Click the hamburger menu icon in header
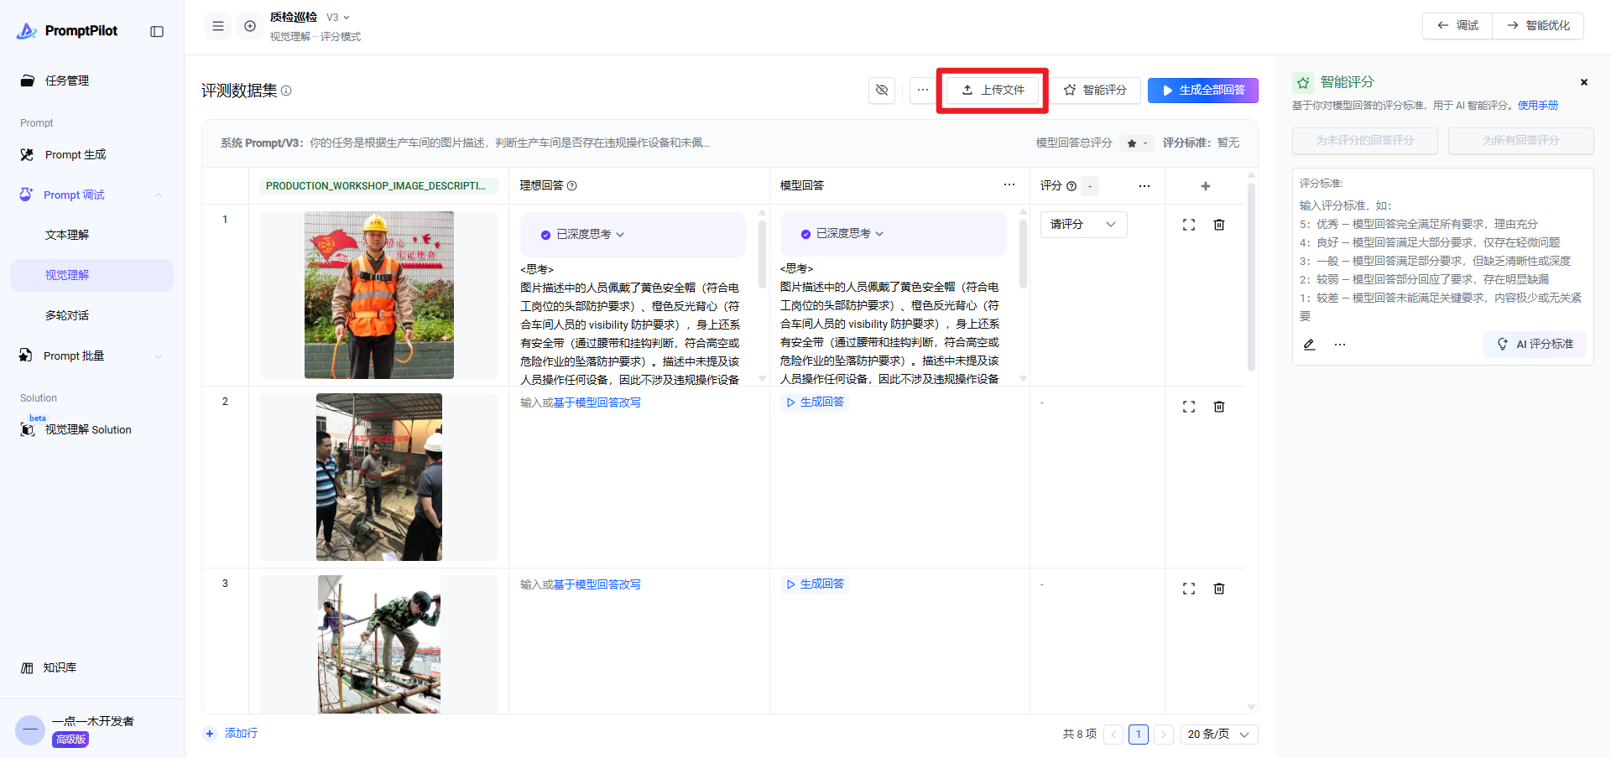 218,26
